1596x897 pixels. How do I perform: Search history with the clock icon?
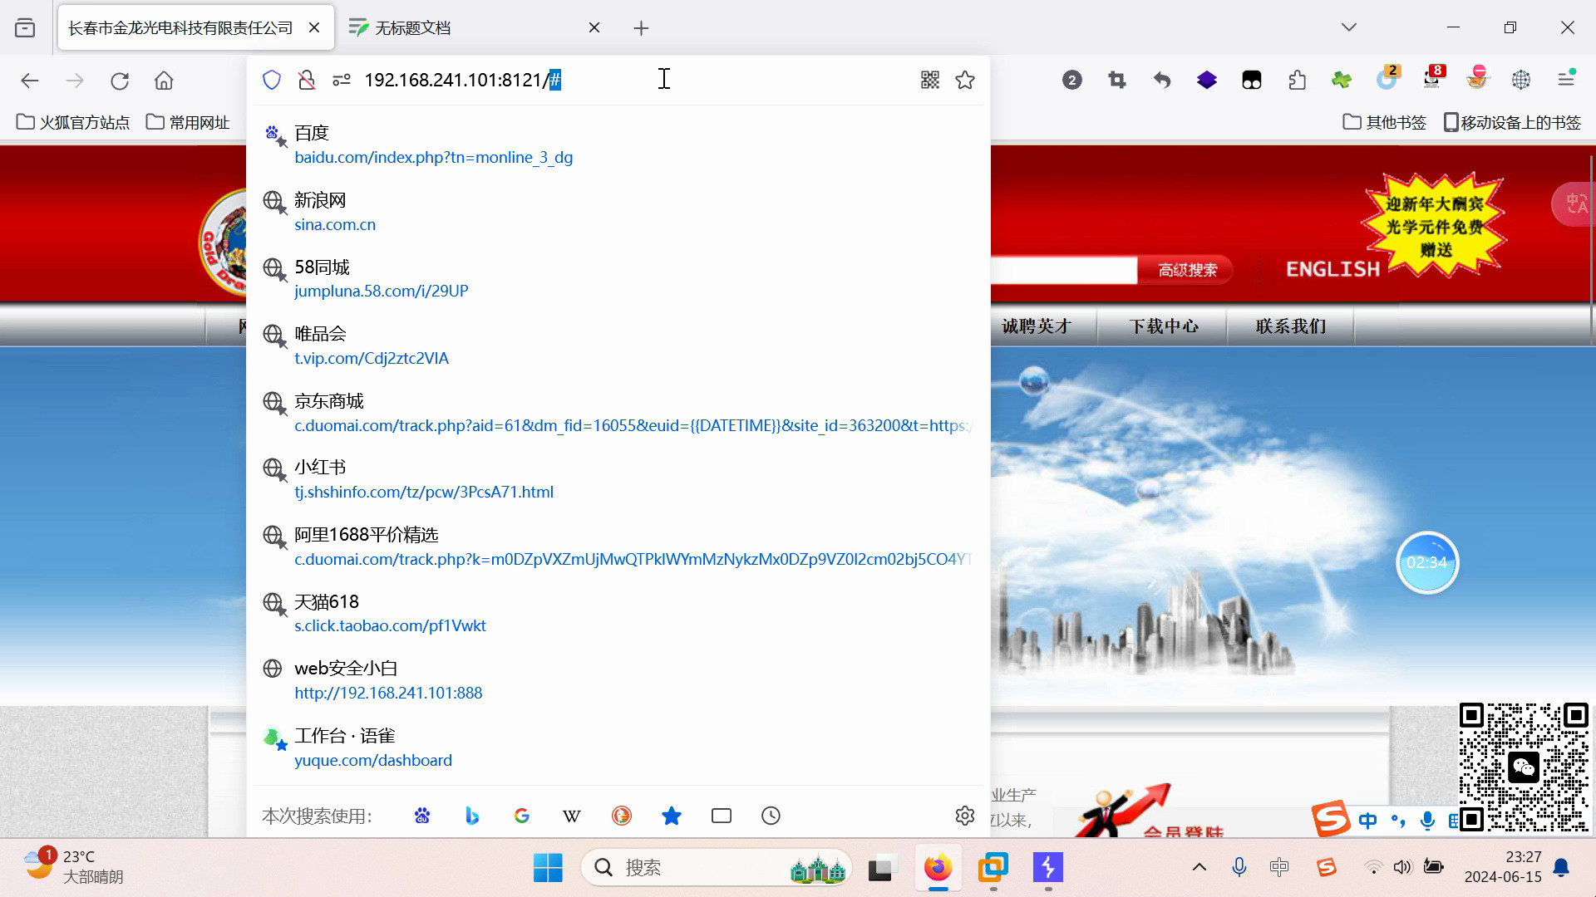pyautogui.click(x=771, y=816)
